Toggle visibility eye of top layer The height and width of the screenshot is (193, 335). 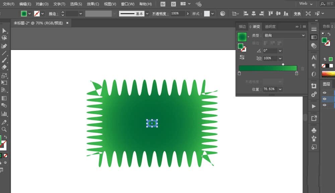click(324, 93)
